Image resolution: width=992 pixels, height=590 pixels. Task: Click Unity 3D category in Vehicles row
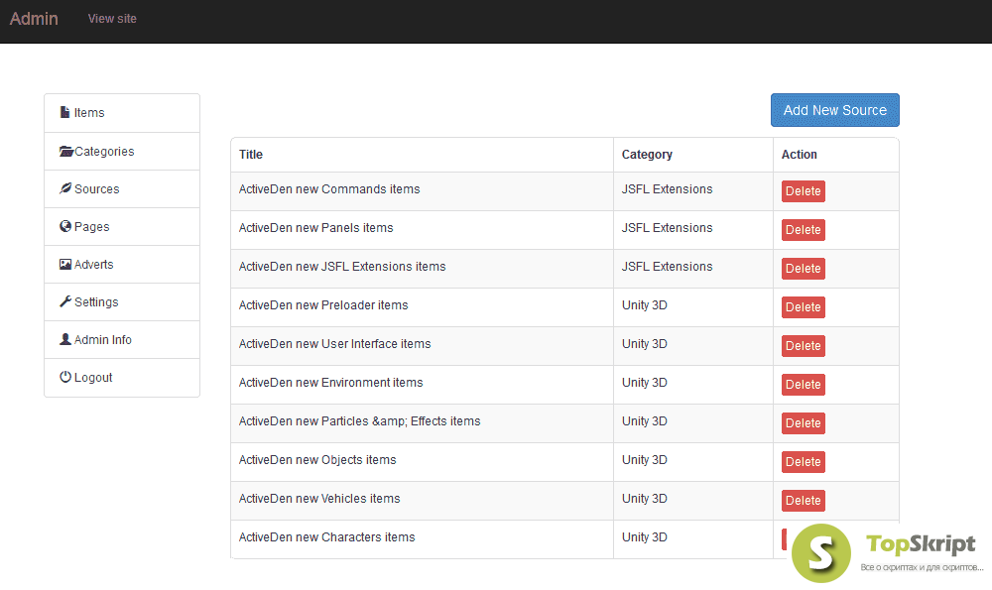(644, 499)
